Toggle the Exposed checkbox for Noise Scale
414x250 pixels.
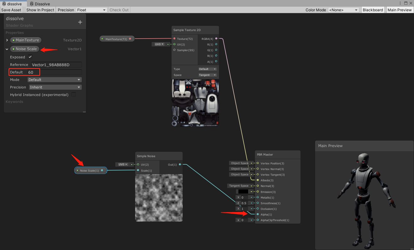click(30, 57)
